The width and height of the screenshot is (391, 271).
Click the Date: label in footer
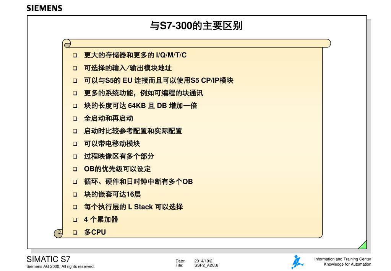tap(180, 261)
